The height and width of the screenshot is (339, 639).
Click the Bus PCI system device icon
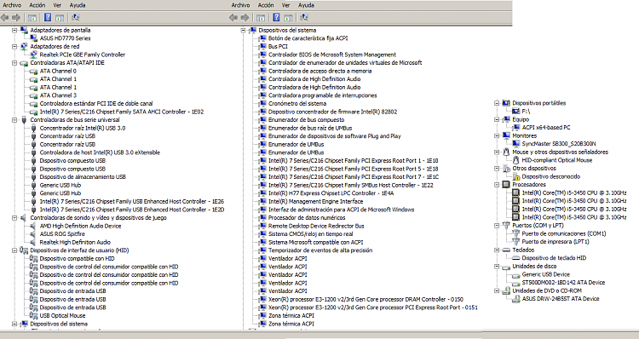262,47
